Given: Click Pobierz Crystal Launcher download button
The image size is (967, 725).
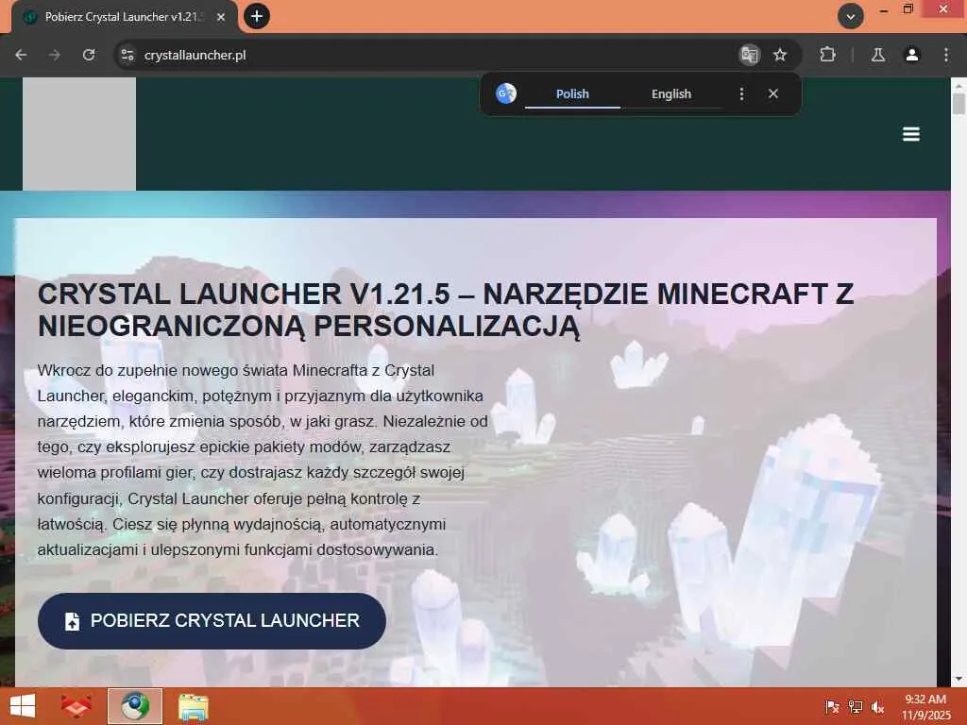Looking at the screenshot, I should [212, 621].
